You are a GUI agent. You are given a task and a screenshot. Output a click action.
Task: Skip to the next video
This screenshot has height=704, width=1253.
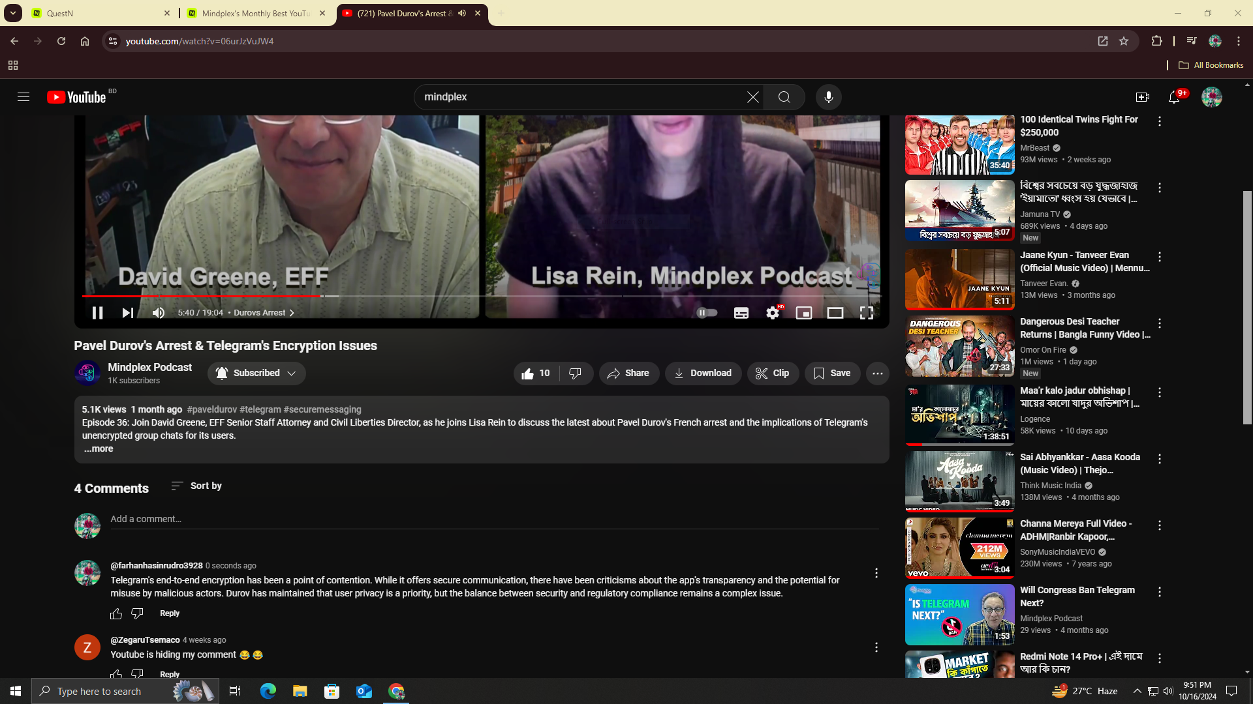127,313
